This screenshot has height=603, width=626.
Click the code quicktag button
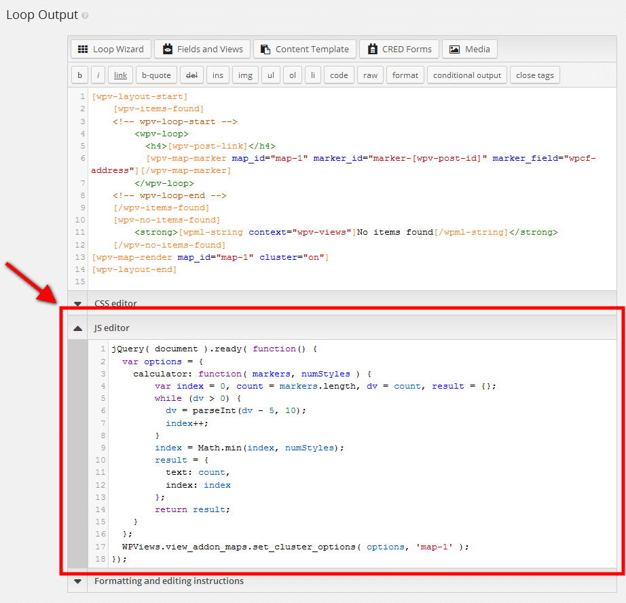[339, 75]
